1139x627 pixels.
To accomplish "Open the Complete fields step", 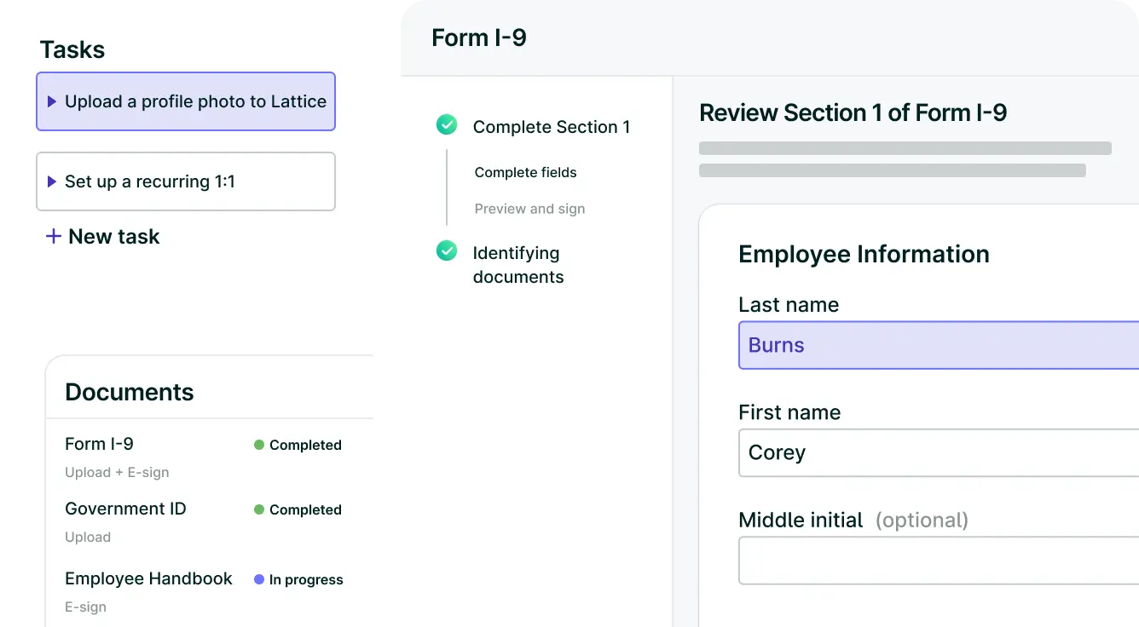I will (525, 173).
